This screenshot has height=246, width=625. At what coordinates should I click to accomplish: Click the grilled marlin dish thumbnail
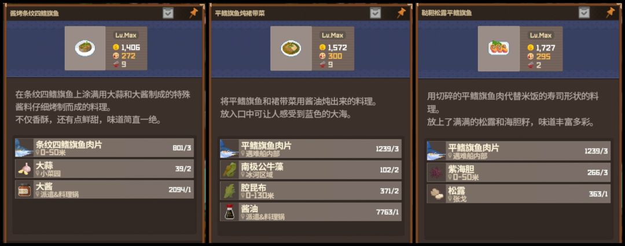coord(85,48)
